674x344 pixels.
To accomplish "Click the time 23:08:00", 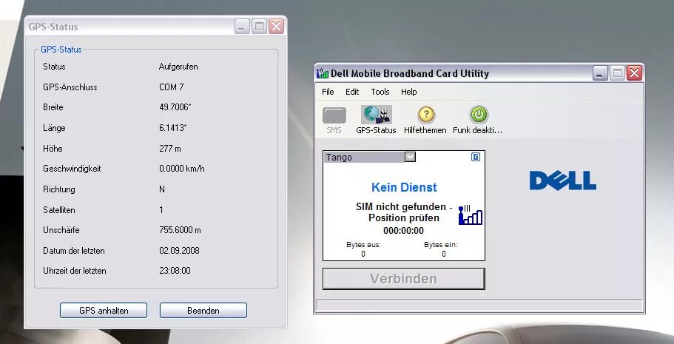I will pyautogui.click(x=175, y=271).
